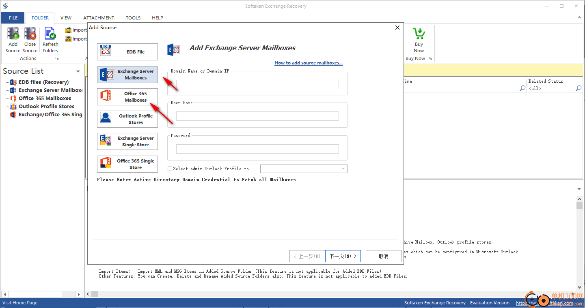Click the first Import icon in ribbon

(x=68, y=30)
